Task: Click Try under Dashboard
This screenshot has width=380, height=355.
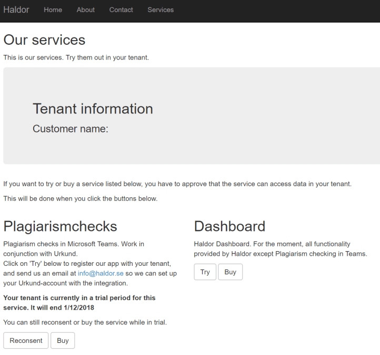Action: (x=205, y=272)
